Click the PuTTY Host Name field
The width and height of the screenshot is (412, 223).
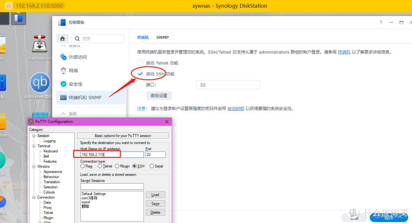[x=112, y=155]
